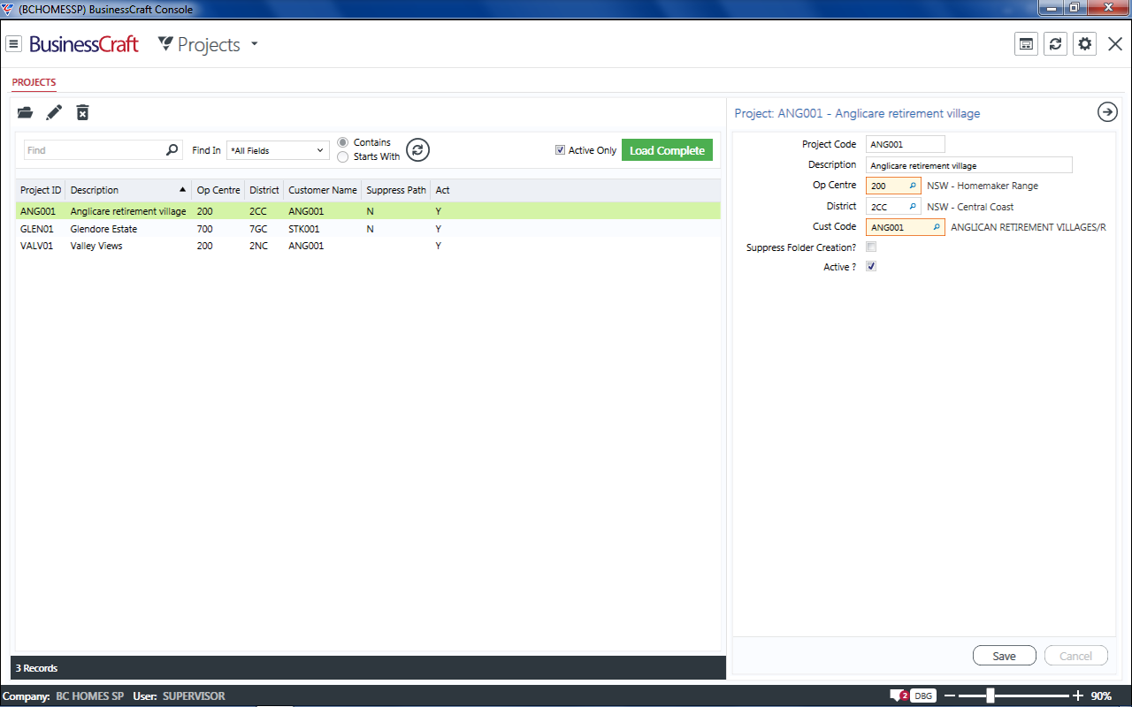Click the Save button
1132x707 pixels.
(x=1004, y=656)
